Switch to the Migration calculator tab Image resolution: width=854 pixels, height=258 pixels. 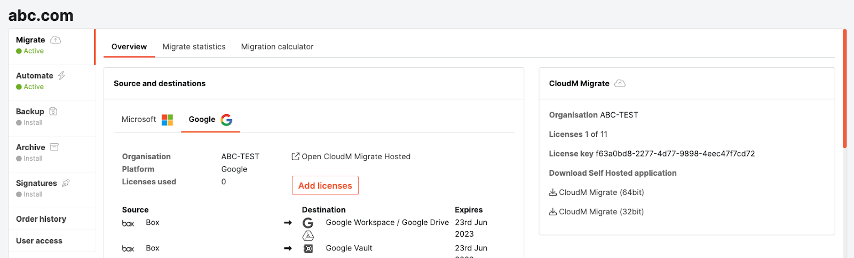coord(278,47)
